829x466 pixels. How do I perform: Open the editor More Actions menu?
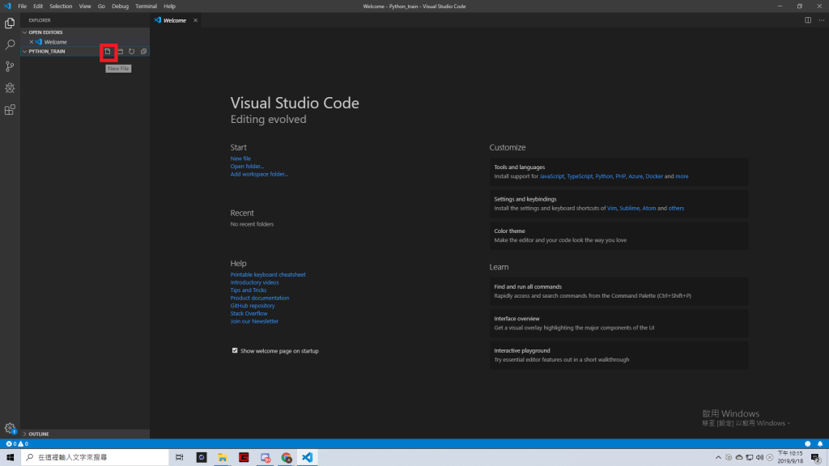tap(821, 20)
